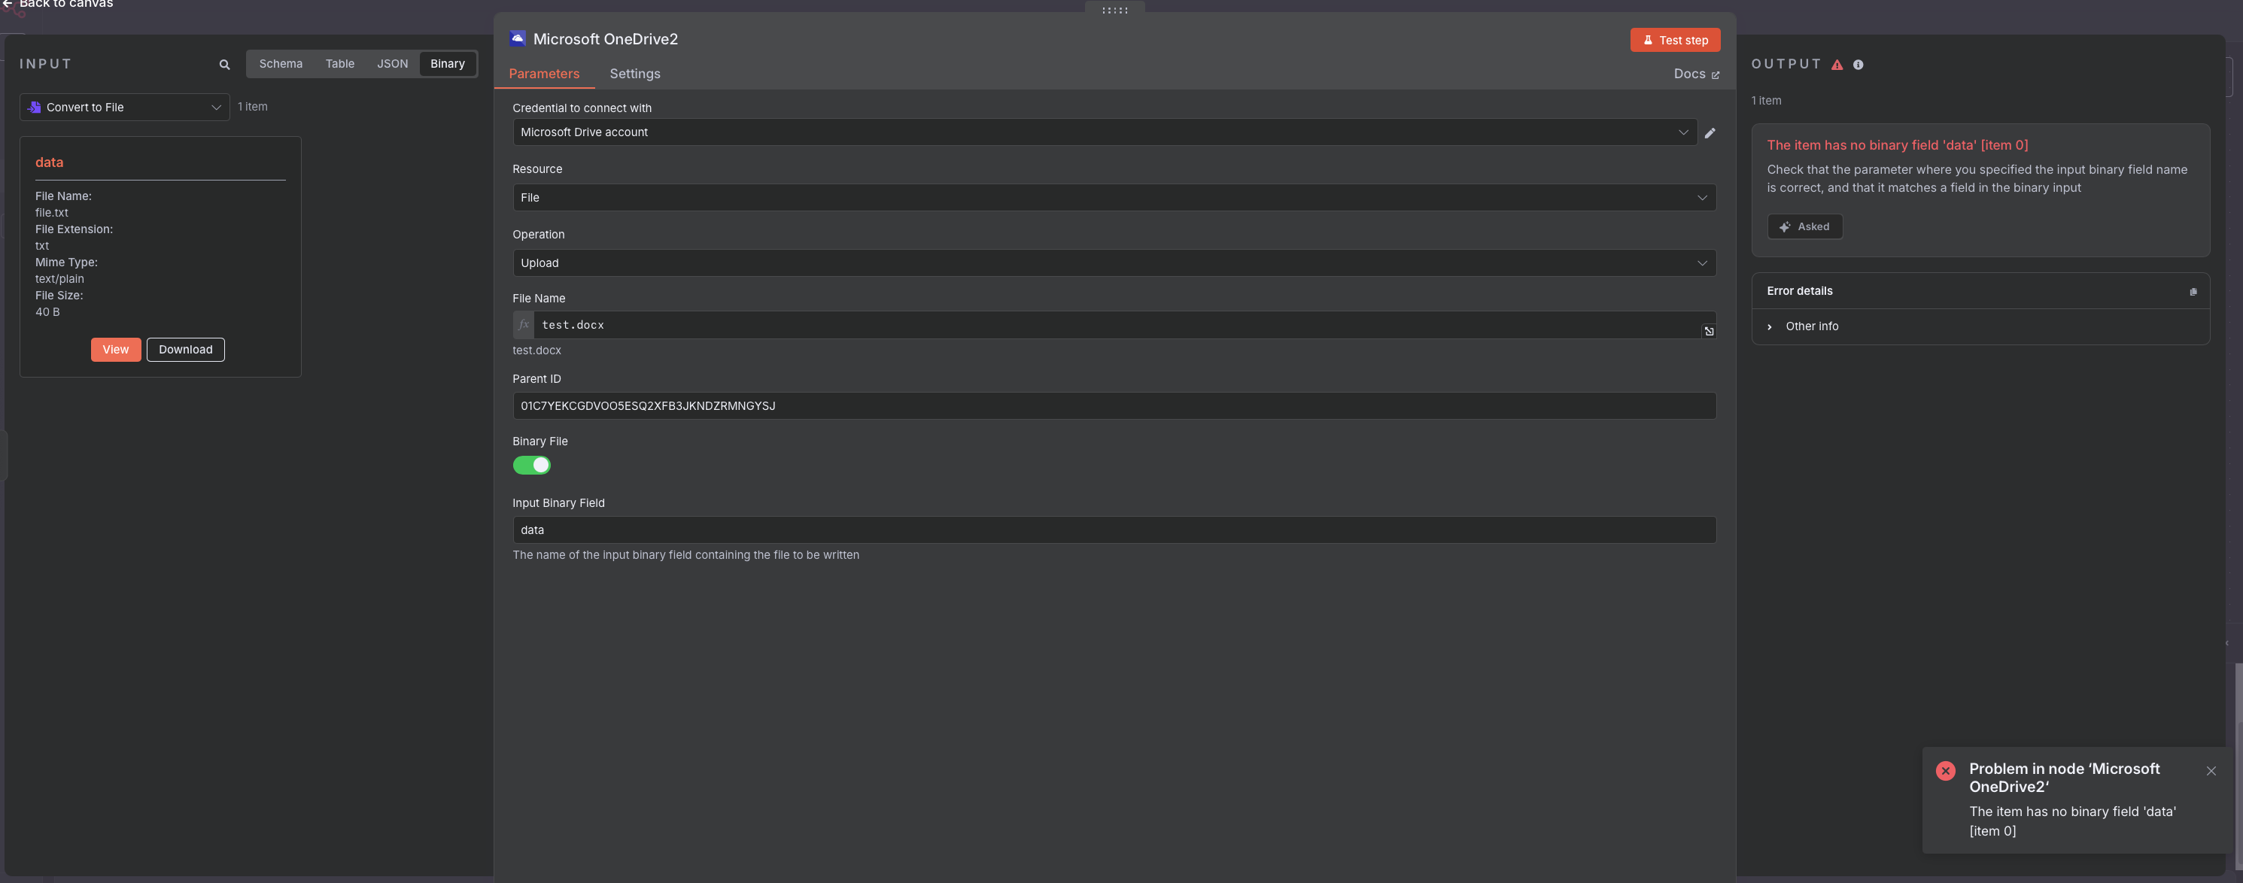Click the red error icon in toast

point(1945,771)
